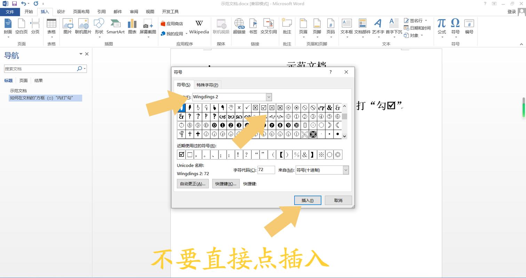Viewport: 526px width, 278px height.
Task: Expand the Wingdings 2 font dropdown
Action: coord(269,97)
